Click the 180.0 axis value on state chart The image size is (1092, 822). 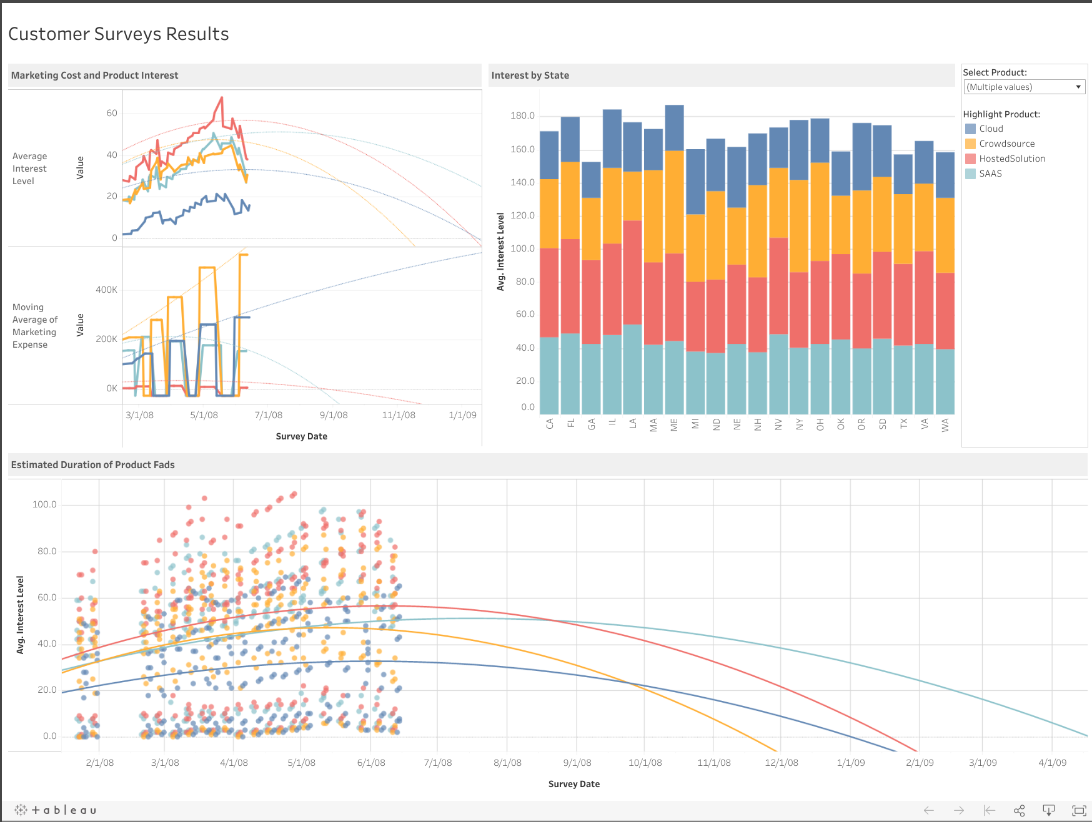[x=523, y=115]
